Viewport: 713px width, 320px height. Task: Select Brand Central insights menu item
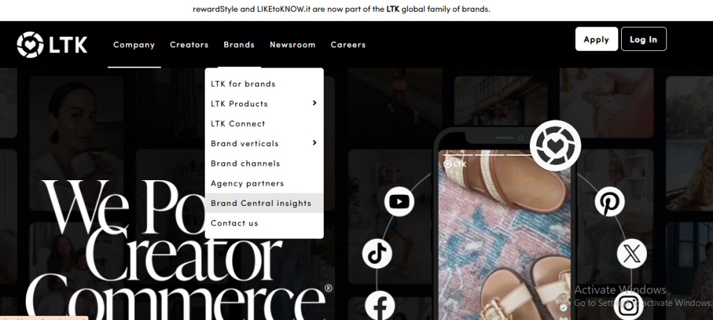pyautogui.click(x=261, y=203)
